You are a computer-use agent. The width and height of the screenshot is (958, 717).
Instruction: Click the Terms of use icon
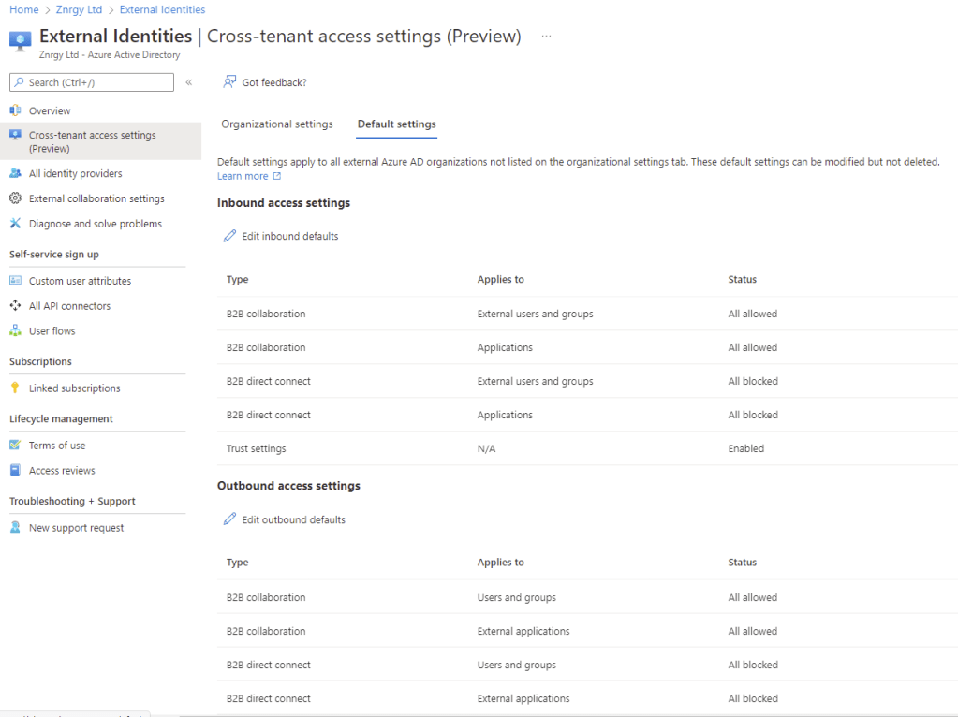[15, 446]
